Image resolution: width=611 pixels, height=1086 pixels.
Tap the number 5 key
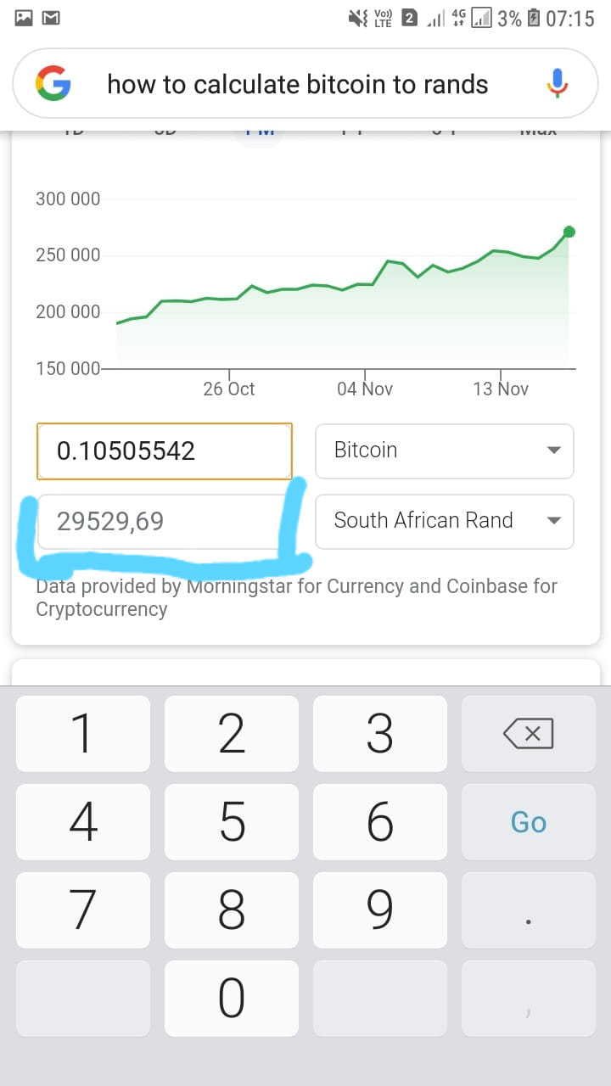tap(232, 822)
